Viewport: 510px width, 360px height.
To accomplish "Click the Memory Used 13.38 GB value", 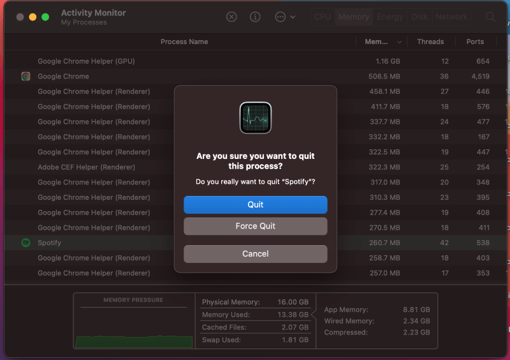I will (x=293, y=315).
